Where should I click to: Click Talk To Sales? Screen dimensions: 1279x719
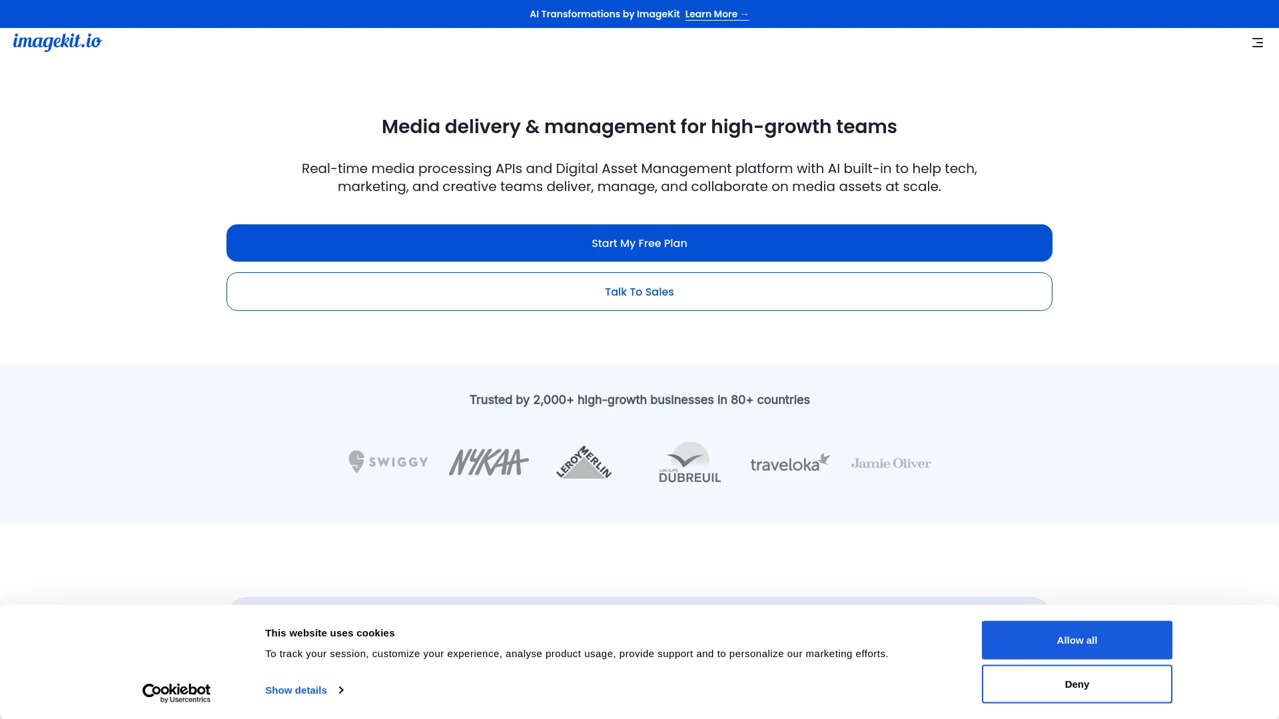[x=639, y=292]
